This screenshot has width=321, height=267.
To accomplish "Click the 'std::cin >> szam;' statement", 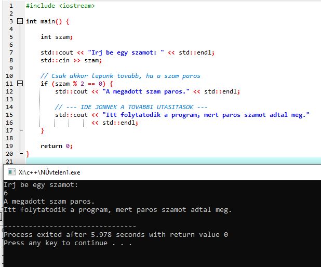I will [x=71, y=60].
